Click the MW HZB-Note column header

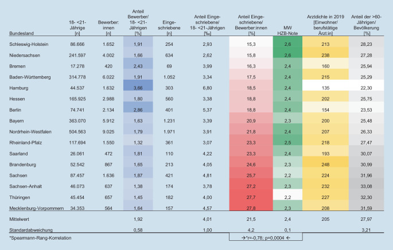(287, 30)
